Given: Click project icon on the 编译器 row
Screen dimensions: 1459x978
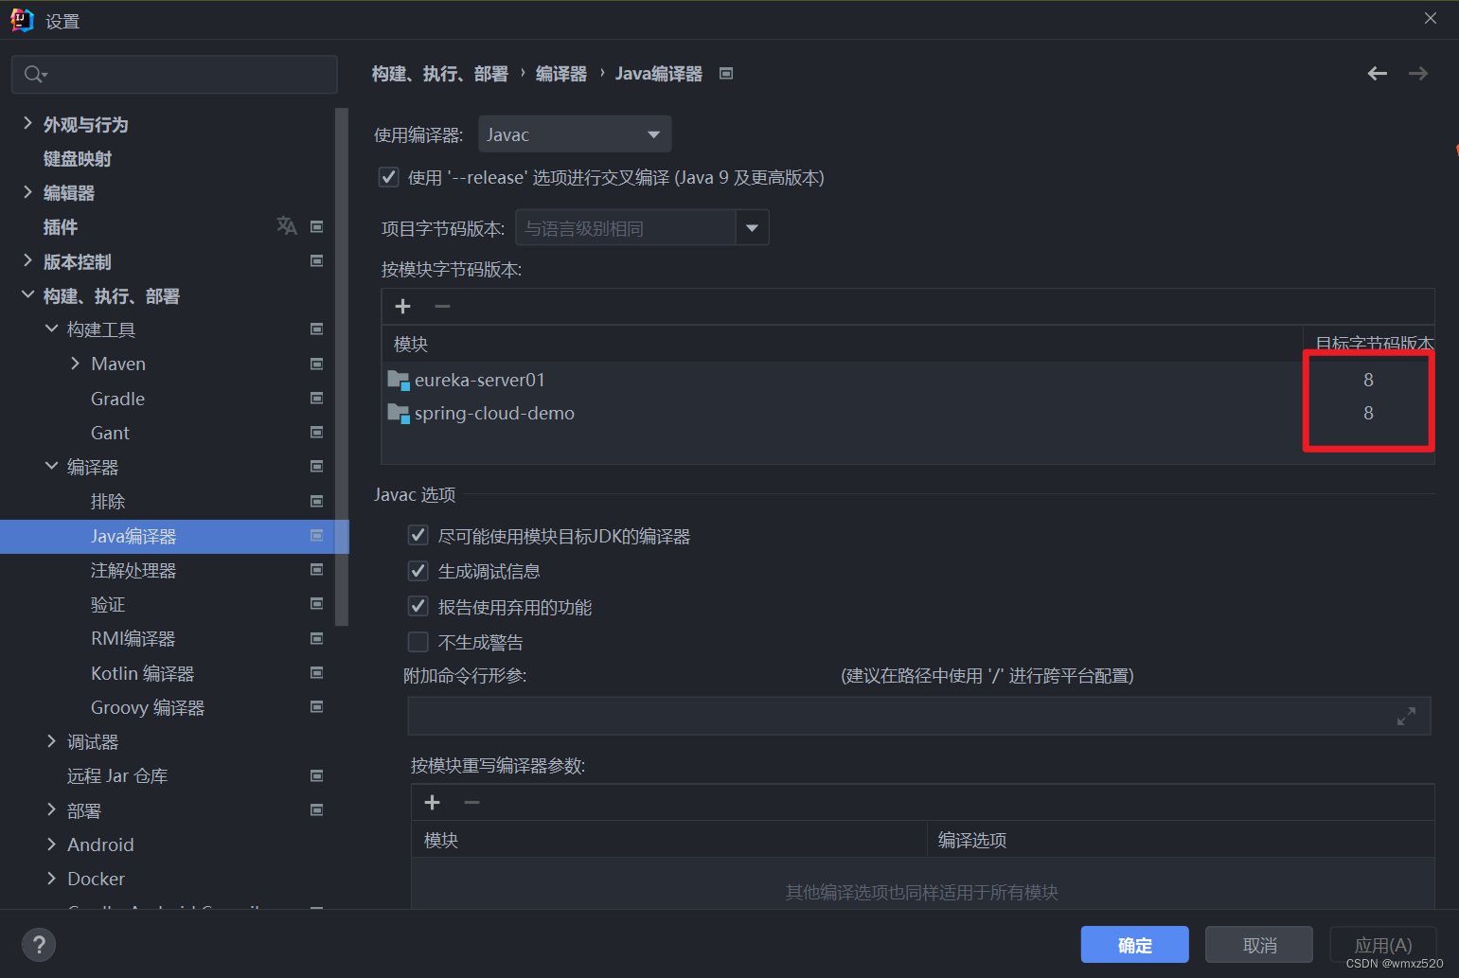Looking at the screenshot, I should point(317,466).
